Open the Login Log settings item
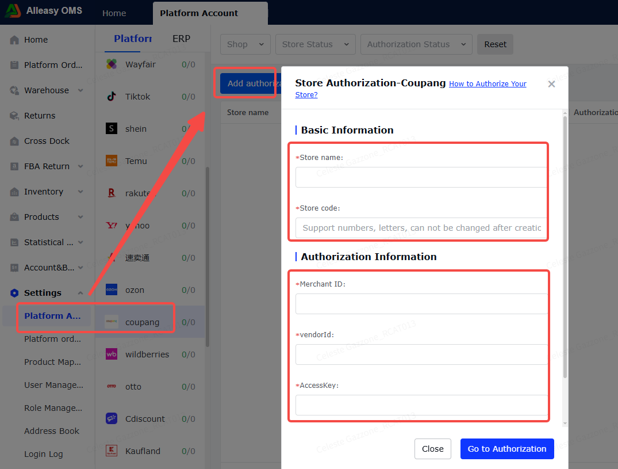Screen dimensions: 618x469 point(43,454)
